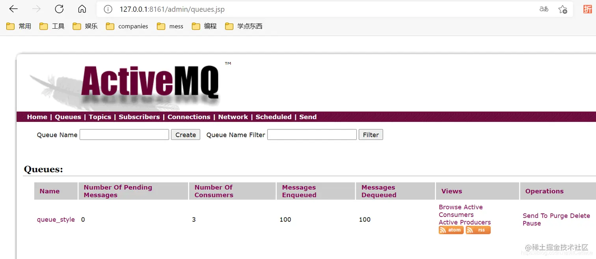This screenshot has width=596, height=259.
Task: Open the Queues menu item
Action: click(68, 117)
